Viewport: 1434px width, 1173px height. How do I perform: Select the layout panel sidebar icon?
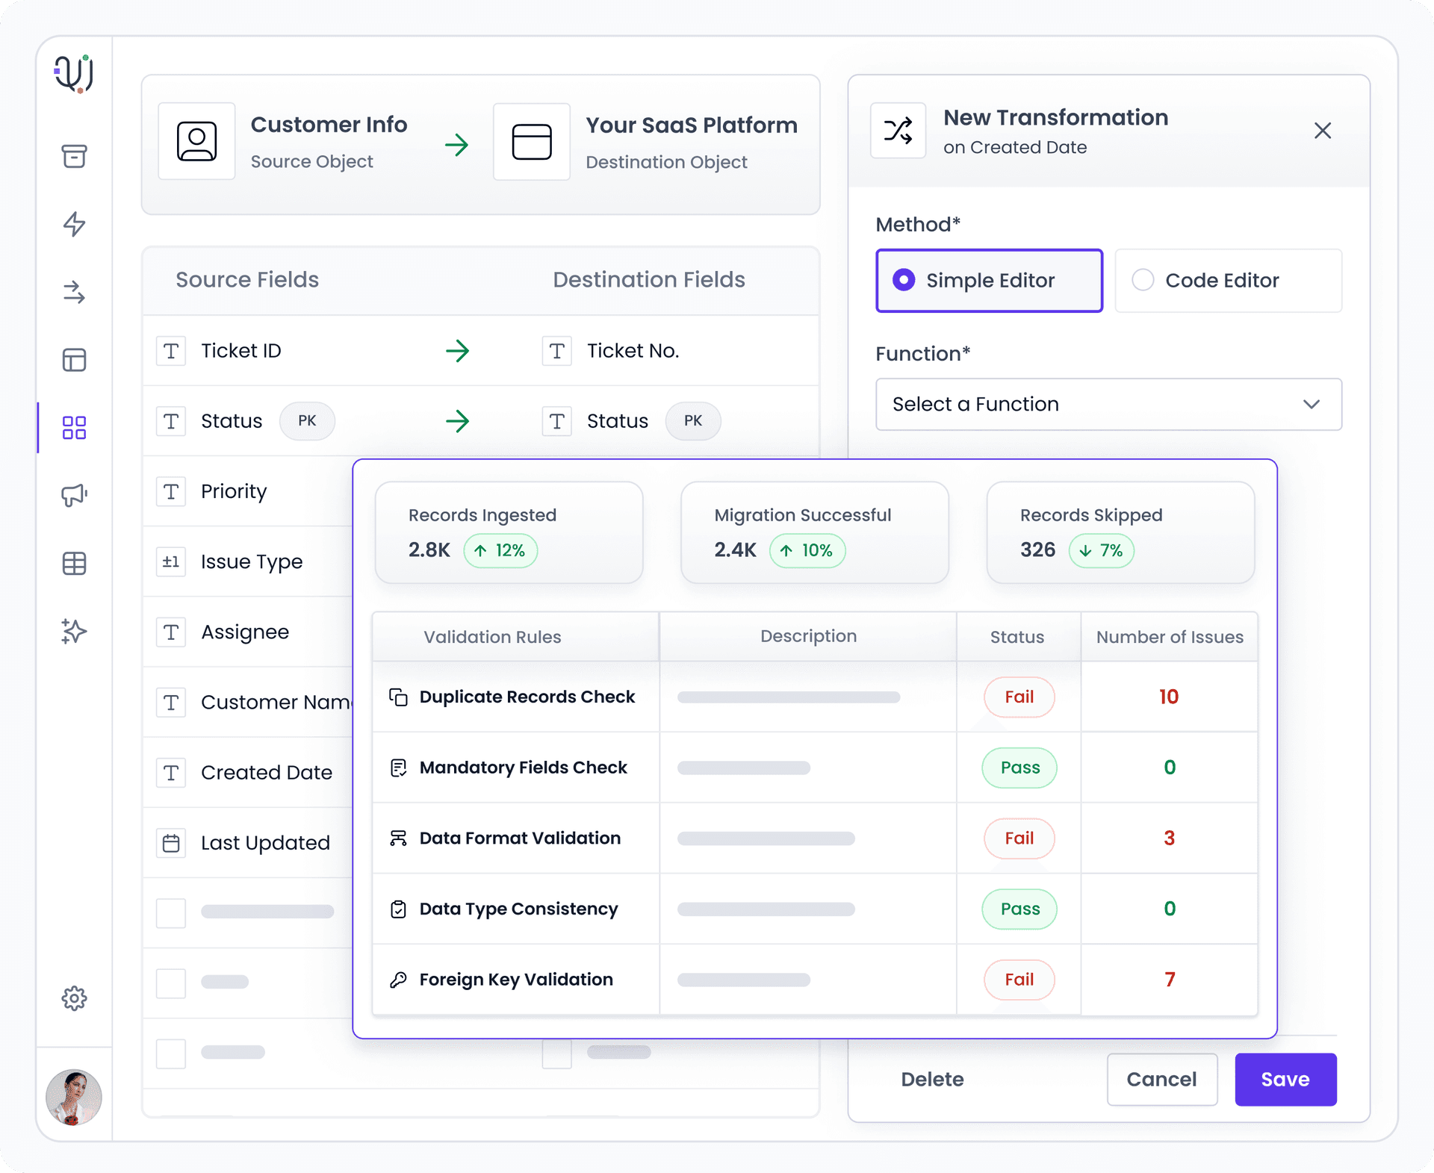pos(74,360)
